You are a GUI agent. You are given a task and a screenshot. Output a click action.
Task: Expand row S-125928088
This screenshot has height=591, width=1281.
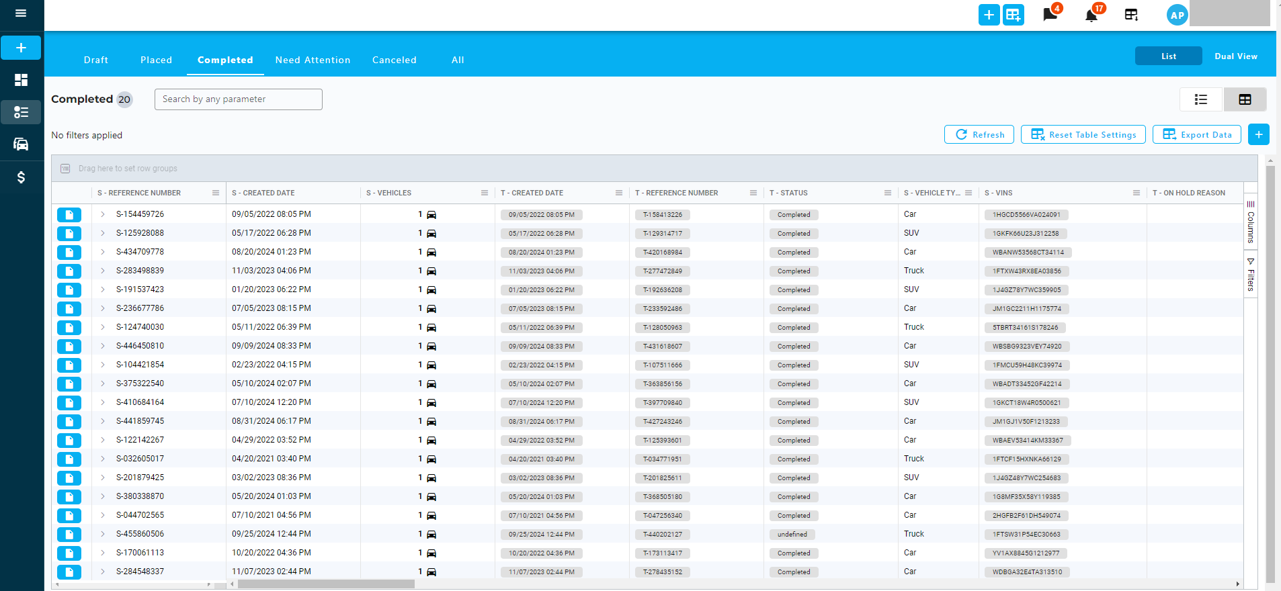pos(103,233)
